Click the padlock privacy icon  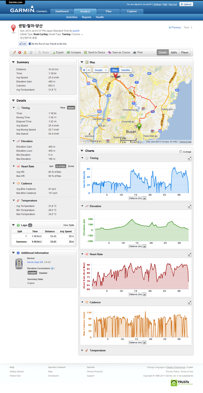pos(25,52)
